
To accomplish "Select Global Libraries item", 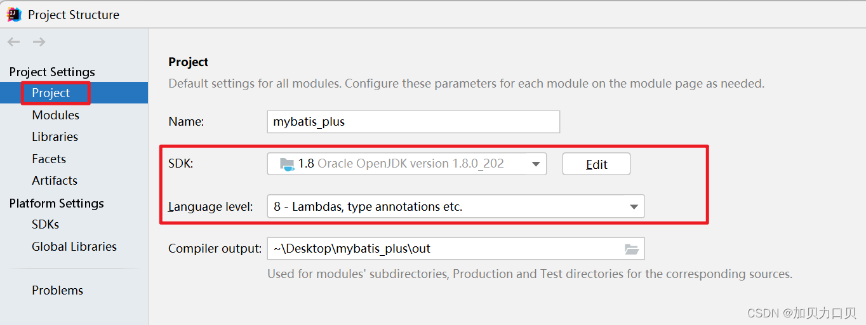I will coord(74,246).
